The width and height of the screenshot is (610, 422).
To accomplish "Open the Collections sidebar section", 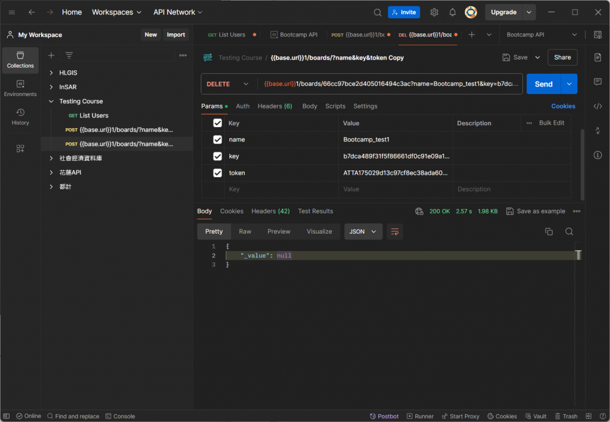I will coord(20,60).
